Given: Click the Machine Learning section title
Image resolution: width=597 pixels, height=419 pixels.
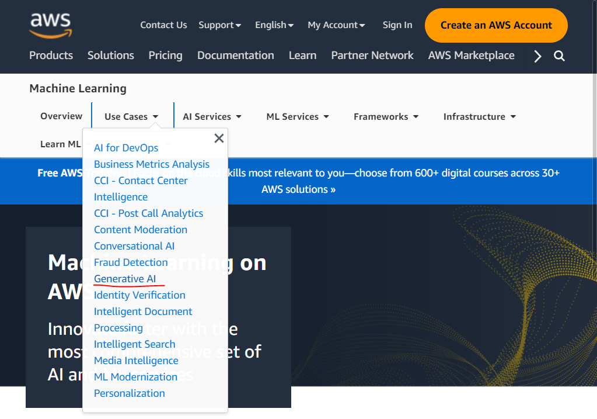Looking at the screenshot, I should click(78, 88).
